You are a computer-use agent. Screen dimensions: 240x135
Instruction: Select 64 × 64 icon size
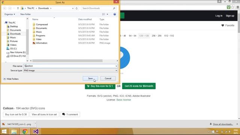pos(132,36)
